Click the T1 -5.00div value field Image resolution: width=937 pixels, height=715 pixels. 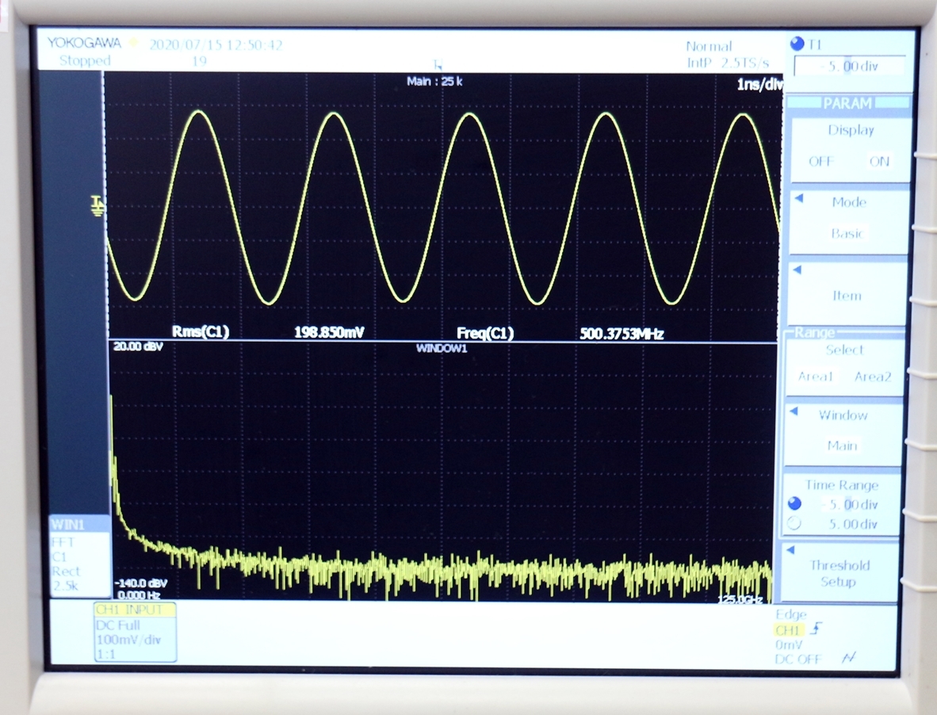[x=849, y=67]
